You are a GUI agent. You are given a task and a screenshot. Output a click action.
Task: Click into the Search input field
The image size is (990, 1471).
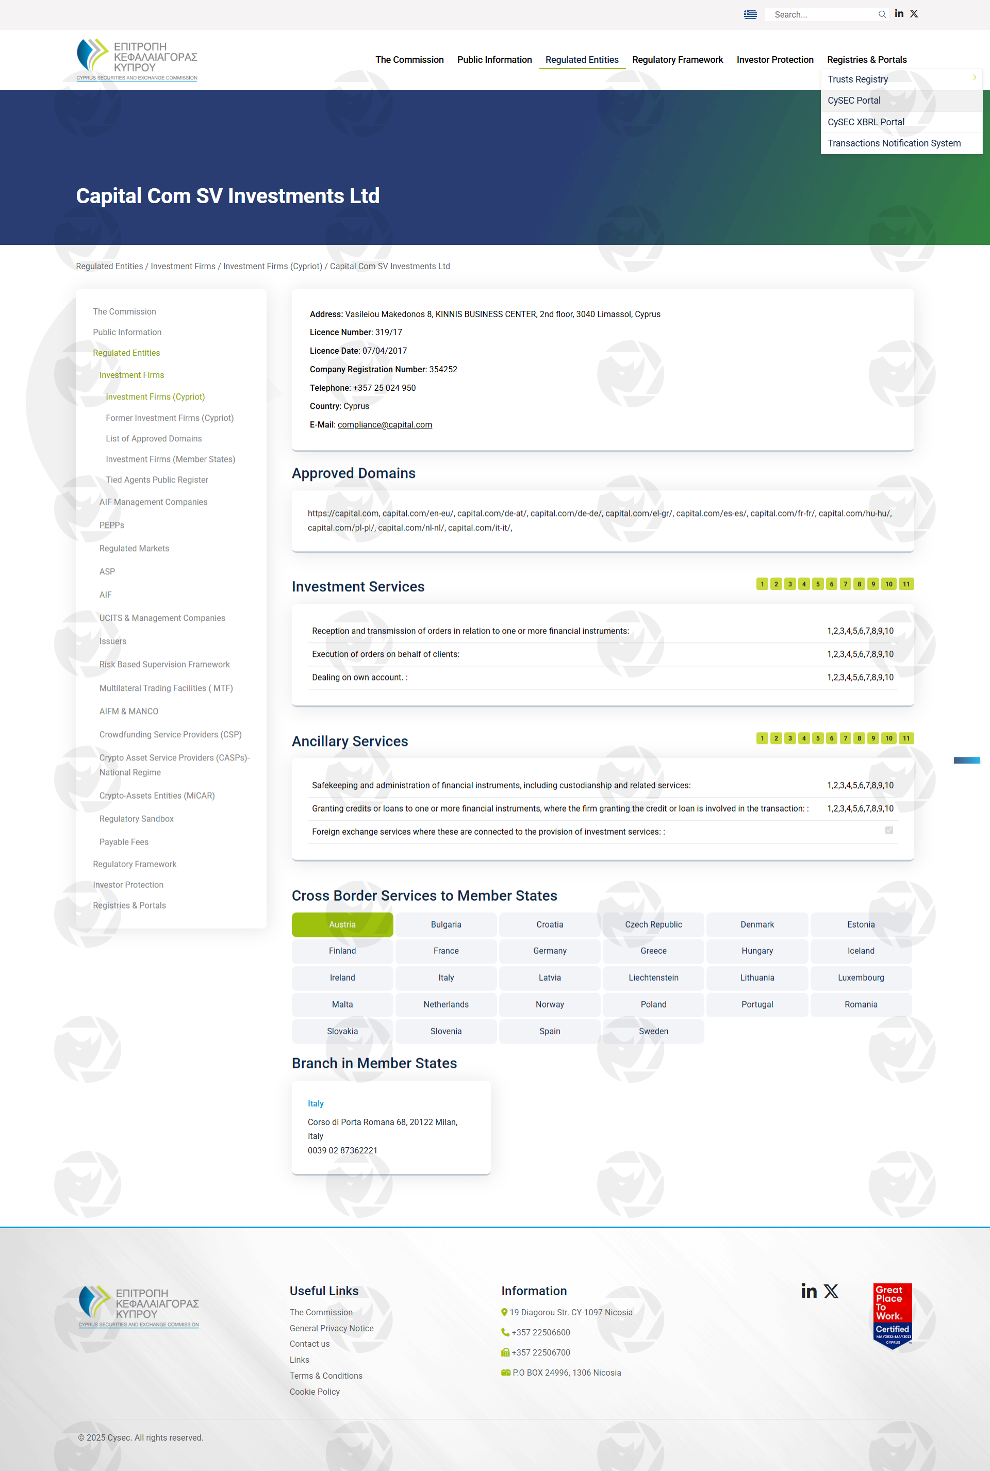point(821,14)
